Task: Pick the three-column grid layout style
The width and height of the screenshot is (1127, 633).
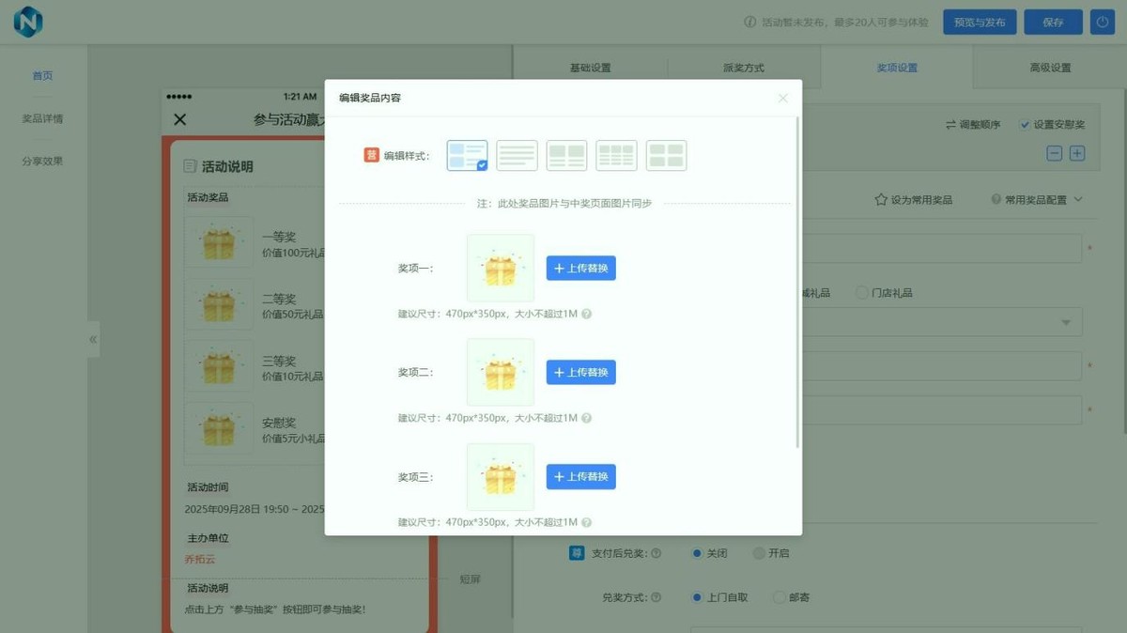Action: click(x=616, y=155)
